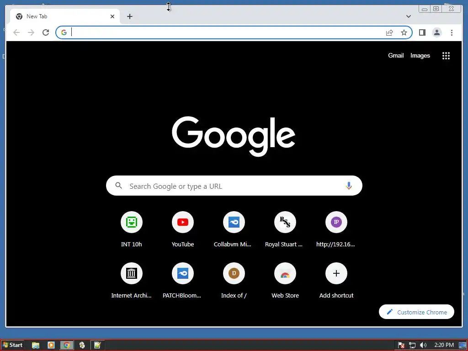Open the Gmail link
The width and height of the screenshot is (468, 351).
click(396, 55)
